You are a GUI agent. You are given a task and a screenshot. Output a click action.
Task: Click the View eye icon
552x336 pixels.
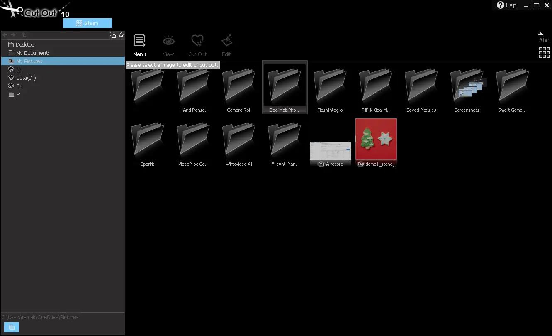point(168,42)
